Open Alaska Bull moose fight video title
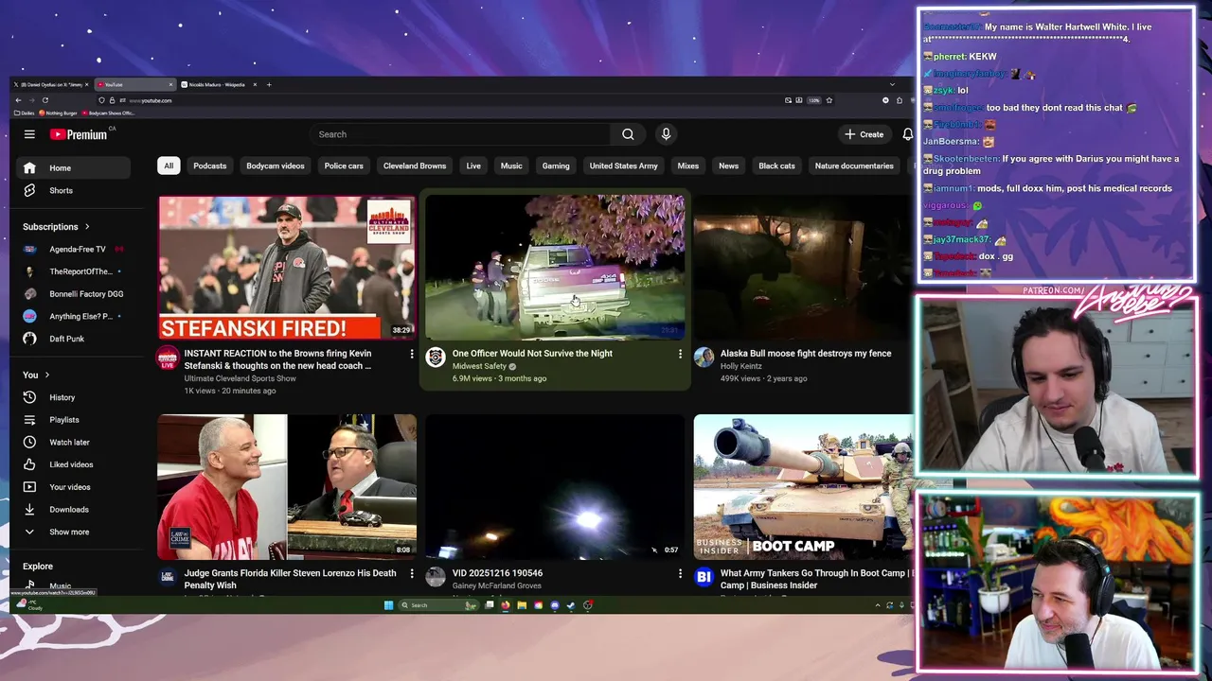Image resolution: width=1212 pixels, height=681 pixels. (x=806, y=354)
